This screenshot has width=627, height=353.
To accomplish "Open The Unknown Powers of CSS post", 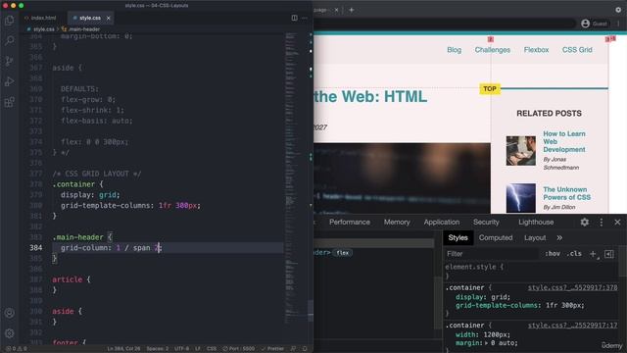I will click(x=566, y=193).
